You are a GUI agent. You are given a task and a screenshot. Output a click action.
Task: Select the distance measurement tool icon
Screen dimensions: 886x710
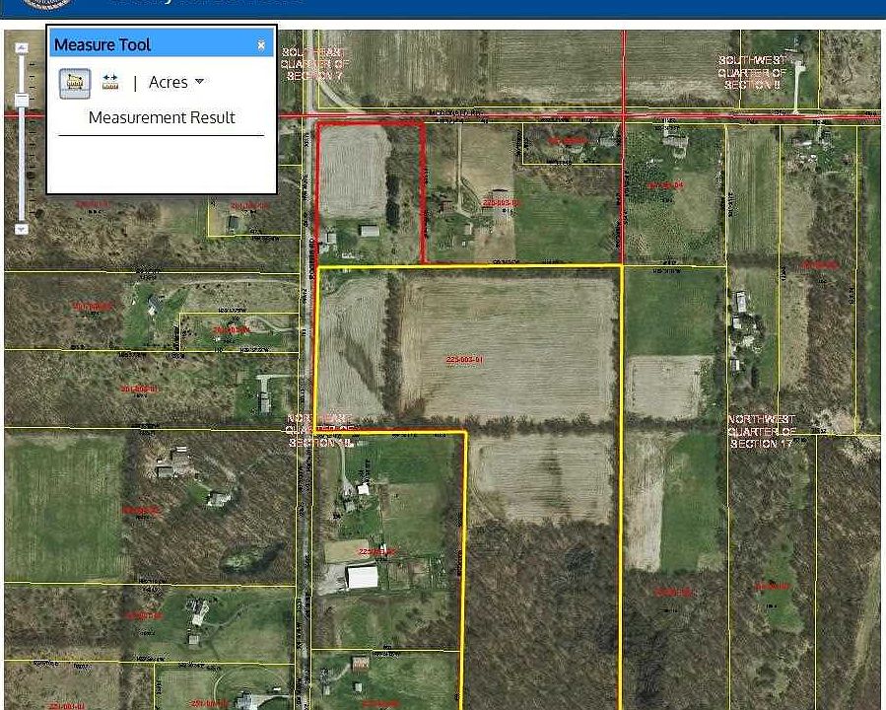[110, 83]
